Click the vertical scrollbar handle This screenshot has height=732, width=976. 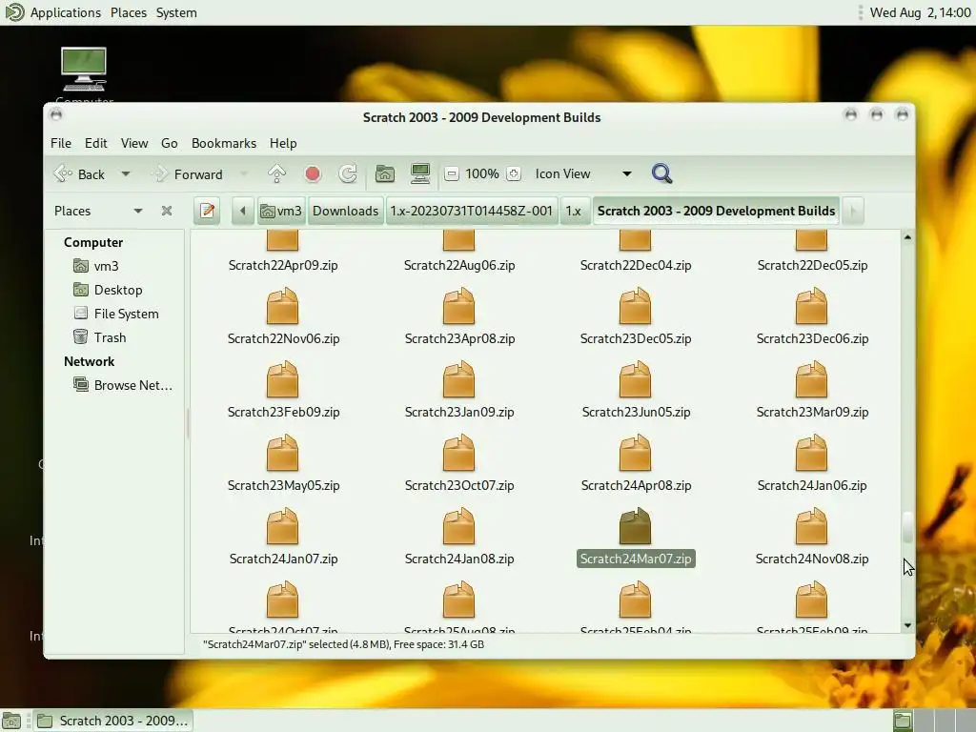coord(907,527)
